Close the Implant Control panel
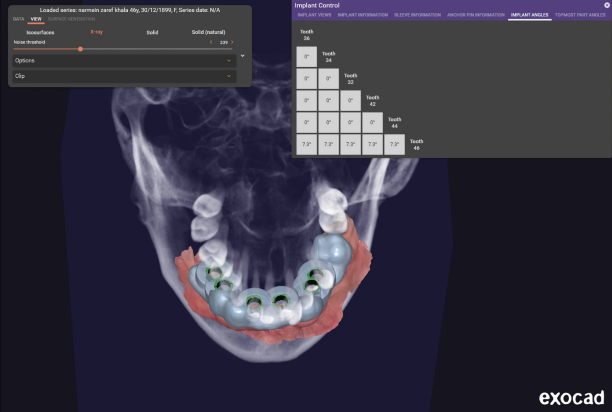The image size is (612, 412). (607, 5)
